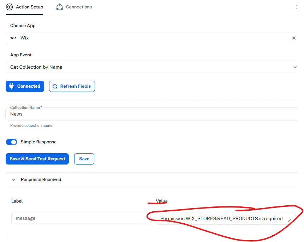Image resolution: width=304 pixels, height=242 pixels.
Task: Click the message label field
Action: point(81,218)
